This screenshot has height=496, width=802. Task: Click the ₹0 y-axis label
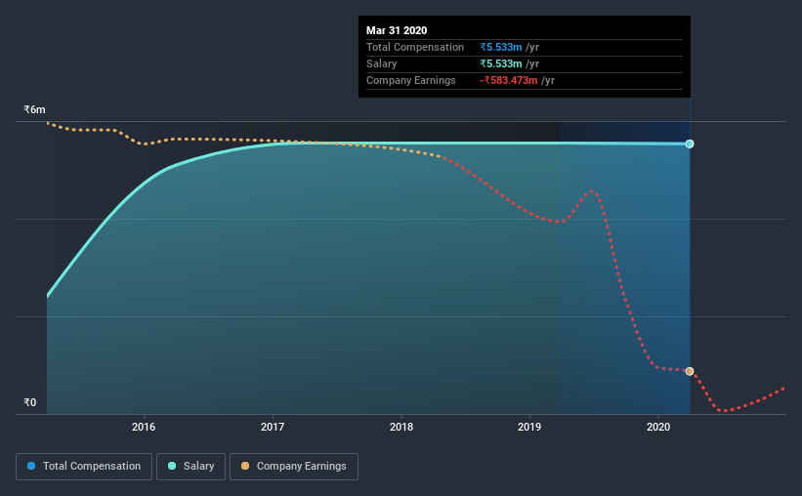30,402
